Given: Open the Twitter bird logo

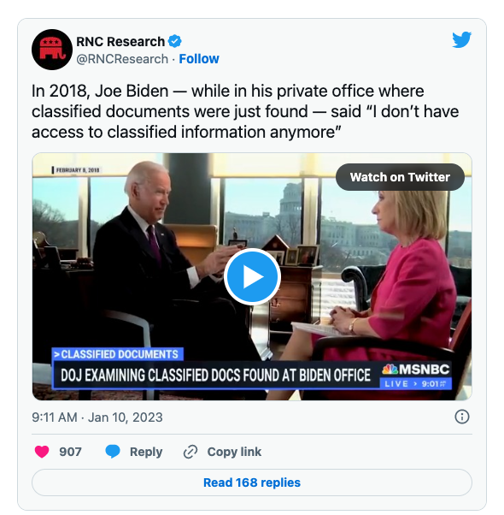Looking at the screenshot, I should click(461, 39).
